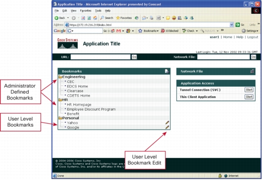Screen dimensions: 262x180
Task: Open the Employee Discount Program bookmark
Action: point(91,109)
